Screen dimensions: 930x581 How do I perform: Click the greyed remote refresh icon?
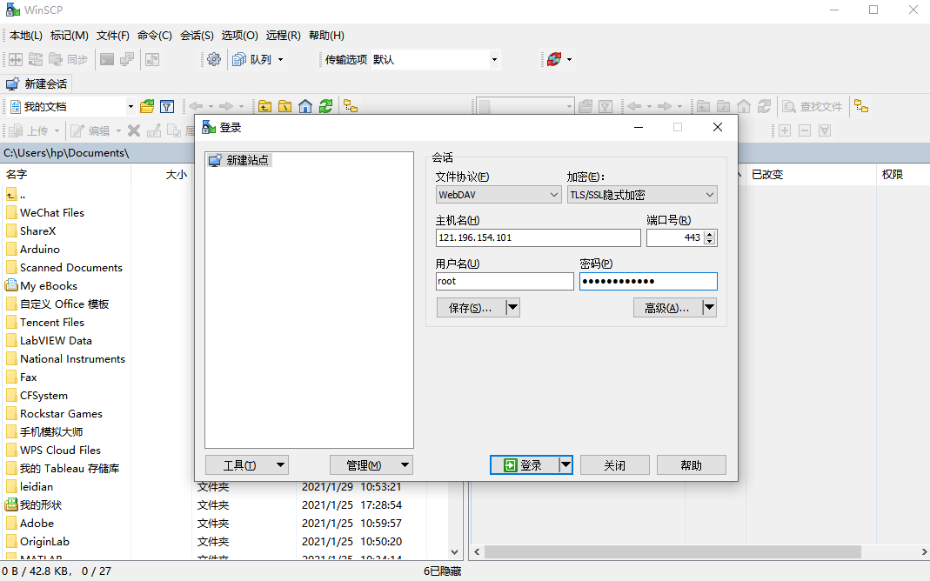[764, 107]
